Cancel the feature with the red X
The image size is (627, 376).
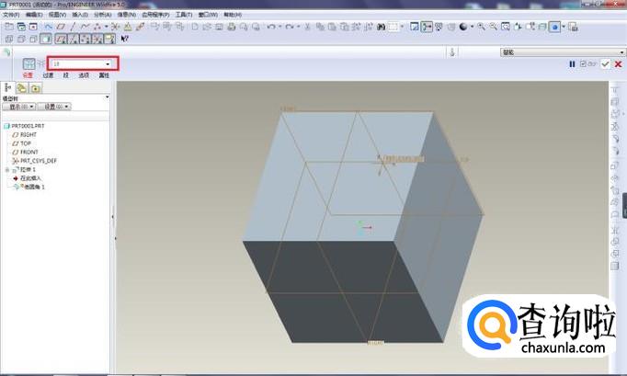point(617,64)
